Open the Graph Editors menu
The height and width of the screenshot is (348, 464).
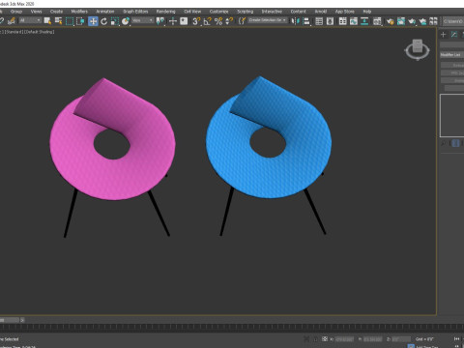point(135,12)
